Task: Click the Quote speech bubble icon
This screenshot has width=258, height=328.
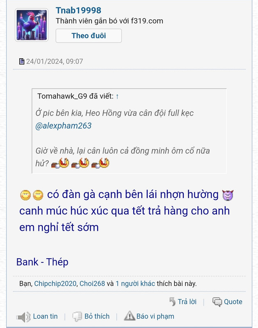Action: (x=217, y=302)
